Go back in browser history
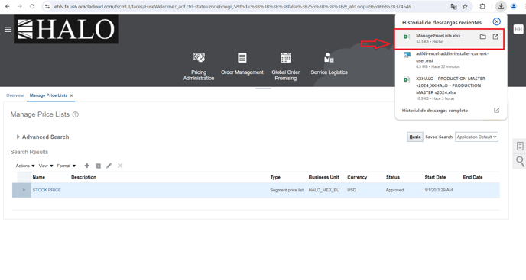The width and height of the screenshot is (526, 280). pyautogui.click(x=8, y=6)
